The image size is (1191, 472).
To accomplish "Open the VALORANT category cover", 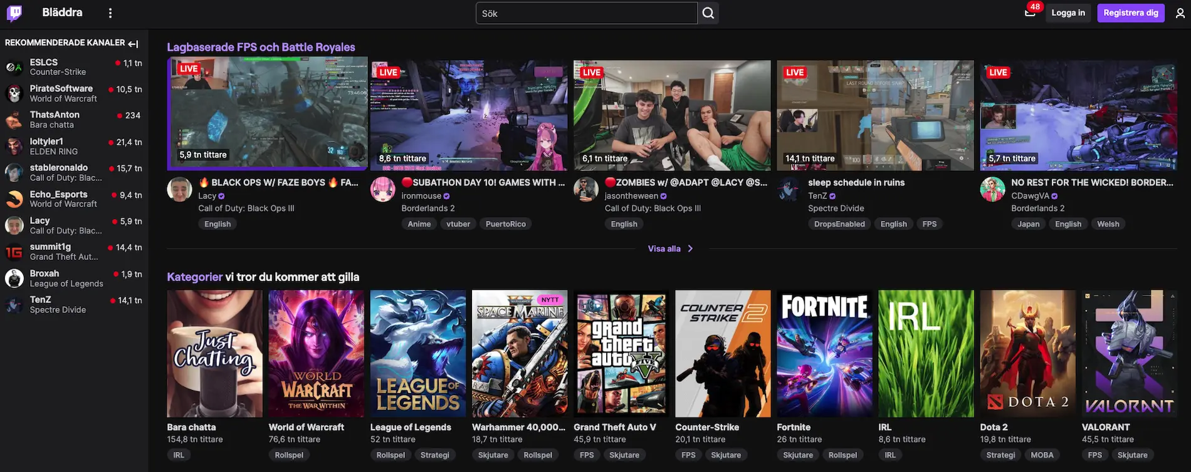I will 1130,354.
